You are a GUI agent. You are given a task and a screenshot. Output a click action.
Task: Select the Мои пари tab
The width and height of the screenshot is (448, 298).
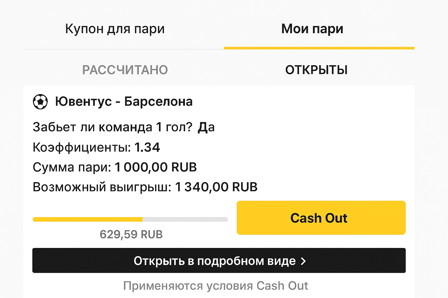(312, 29)
